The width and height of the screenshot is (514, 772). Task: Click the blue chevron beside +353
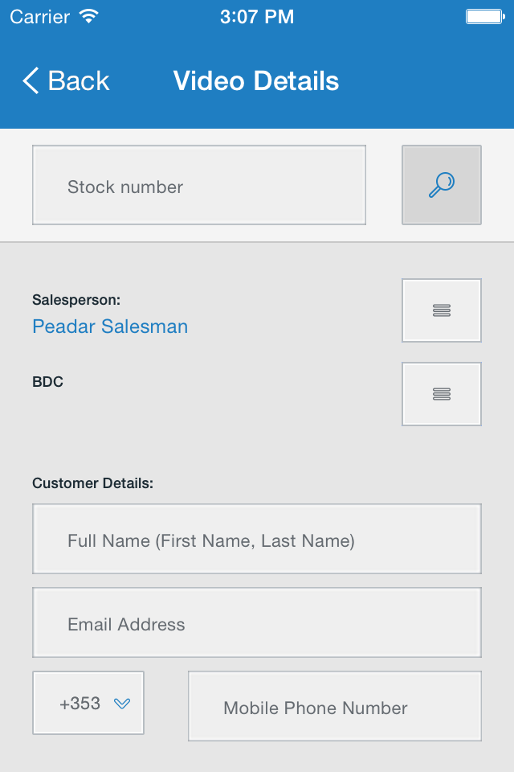(x=122, y=704)
